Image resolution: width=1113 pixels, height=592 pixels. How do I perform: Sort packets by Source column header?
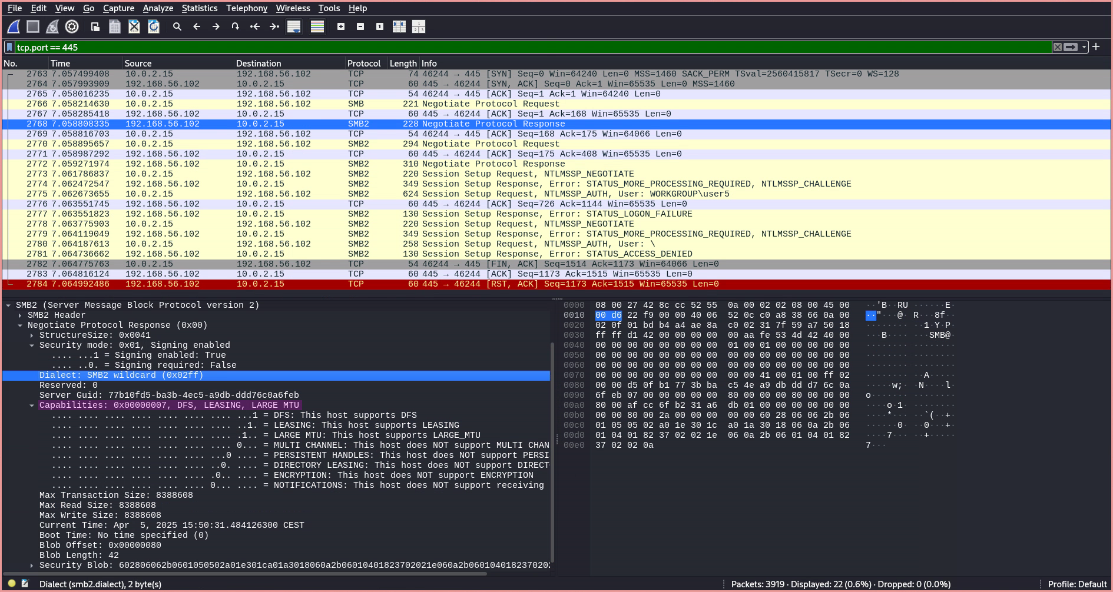tap(178, 63)
